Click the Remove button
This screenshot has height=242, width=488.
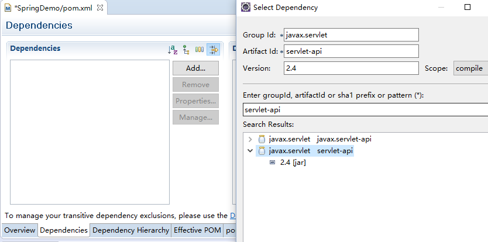[x=196, y=85]
